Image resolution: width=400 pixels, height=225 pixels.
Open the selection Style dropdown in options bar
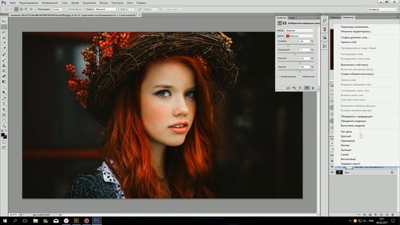tap(106, 9)
